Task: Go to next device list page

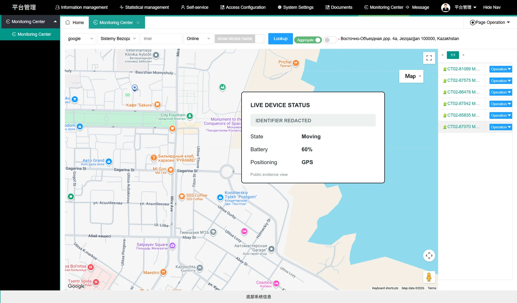Action: pyautogui.click(x=463, y=55)
